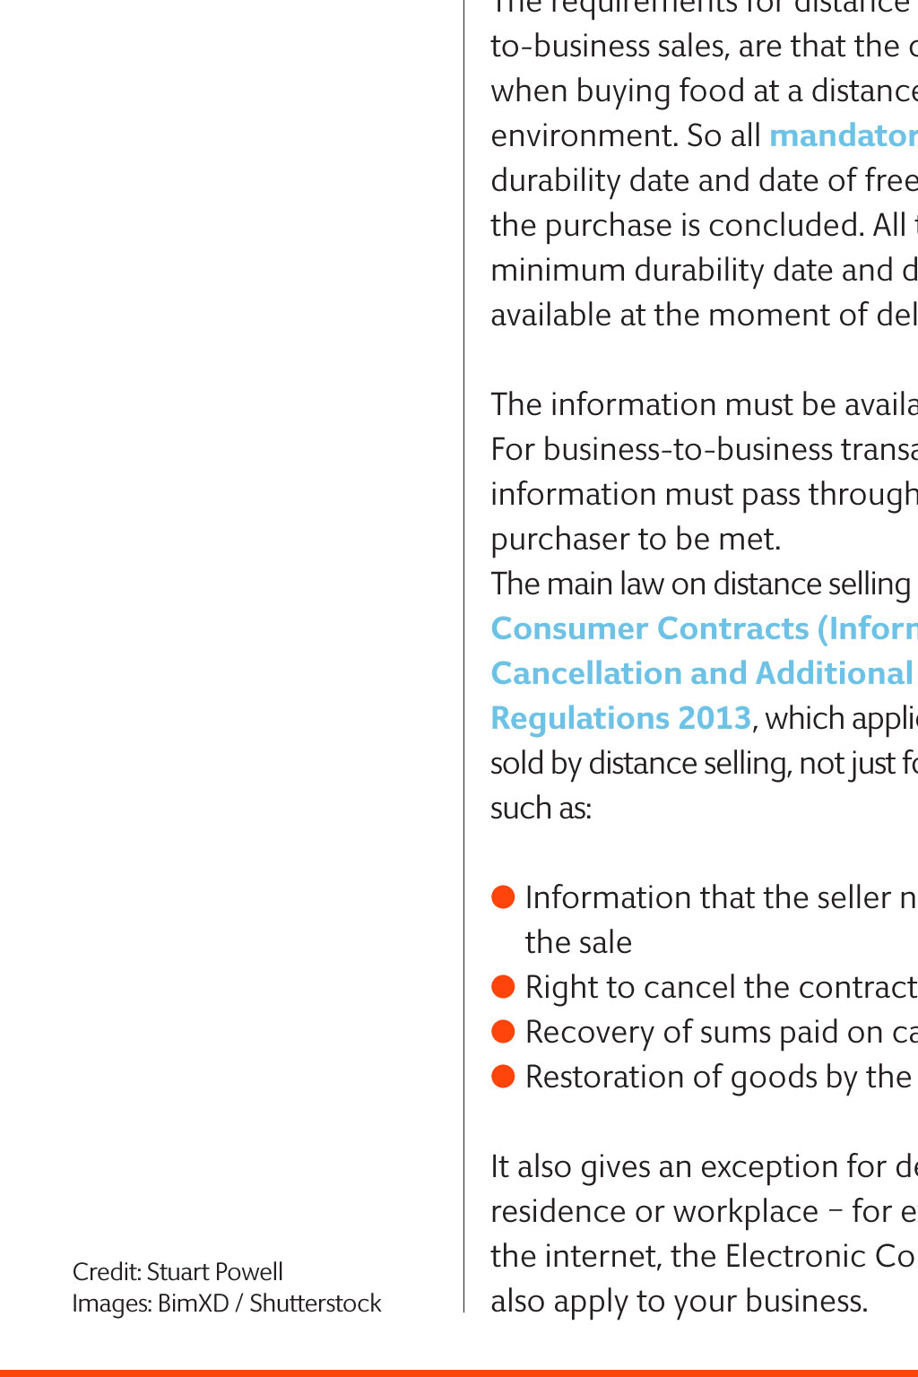
Task: Click the text 'Restoration of goods by the'
Action: [x=718, y=1077]
